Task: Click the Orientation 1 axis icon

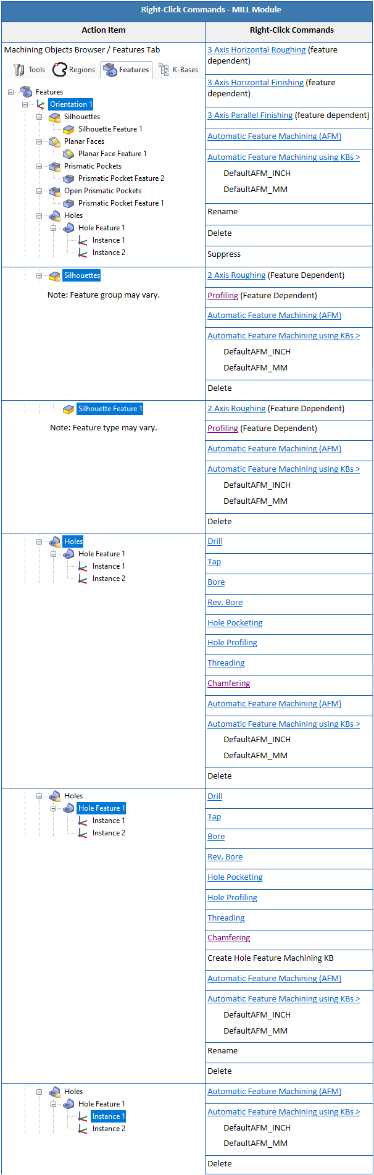Action: 40,104
